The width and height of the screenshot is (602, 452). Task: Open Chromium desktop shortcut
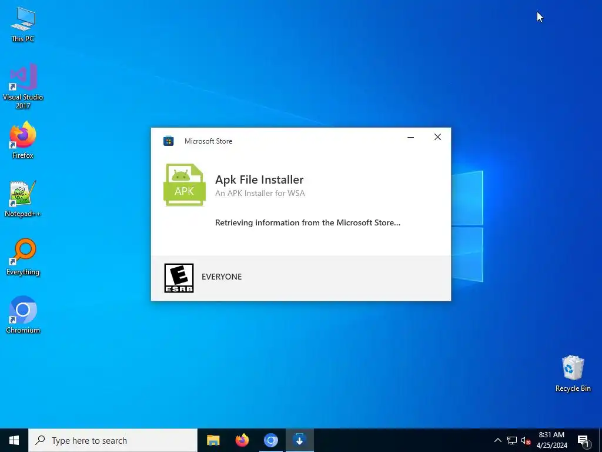(23, 315)
